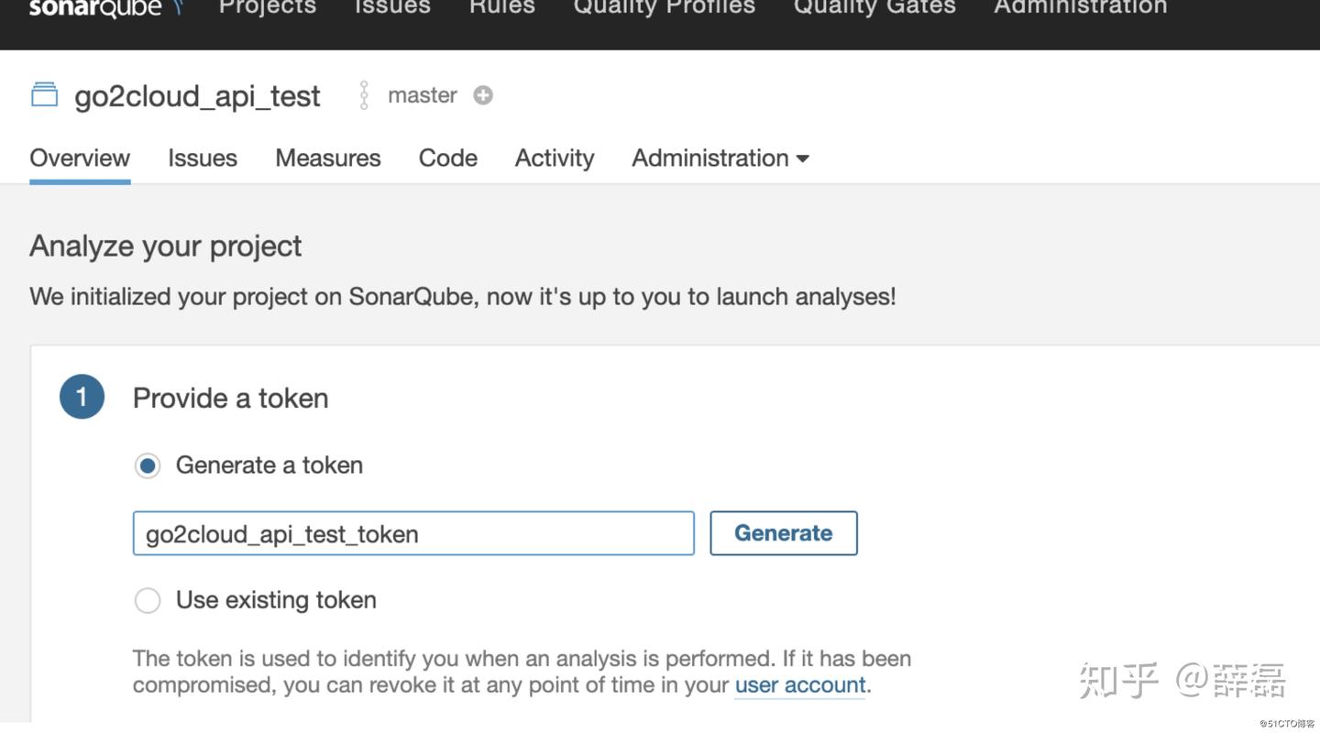Click inside the token name input field
The width and height of the screenshot is (1320, 733).
pyautogui.click(x=413, y=533)
